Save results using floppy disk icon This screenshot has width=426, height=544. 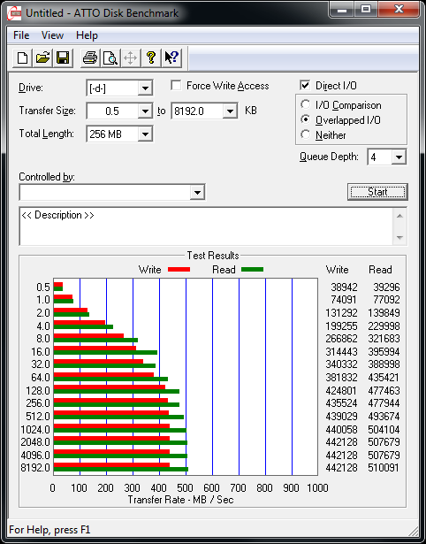[x=63, y=57]
